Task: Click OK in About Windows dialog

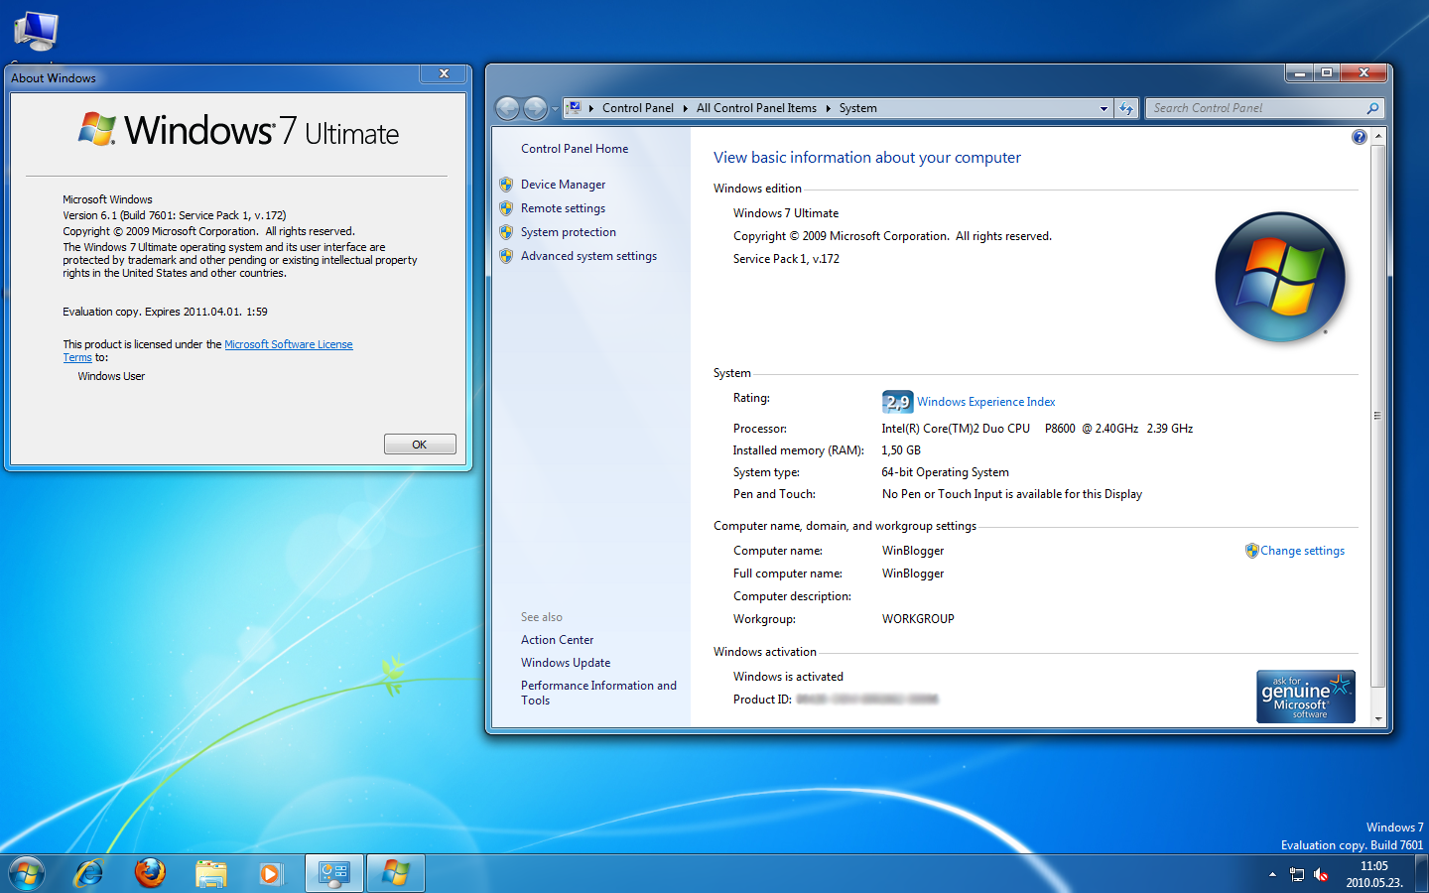Action: (420, 445)
